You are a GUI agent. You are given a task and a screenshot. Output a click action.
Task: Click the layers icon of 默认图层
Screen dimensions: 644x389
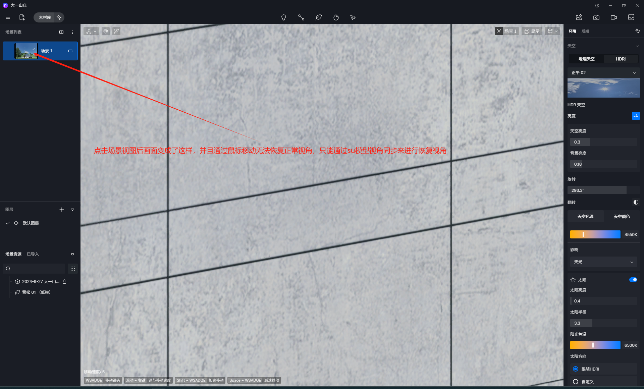click(x=16, y=223)
